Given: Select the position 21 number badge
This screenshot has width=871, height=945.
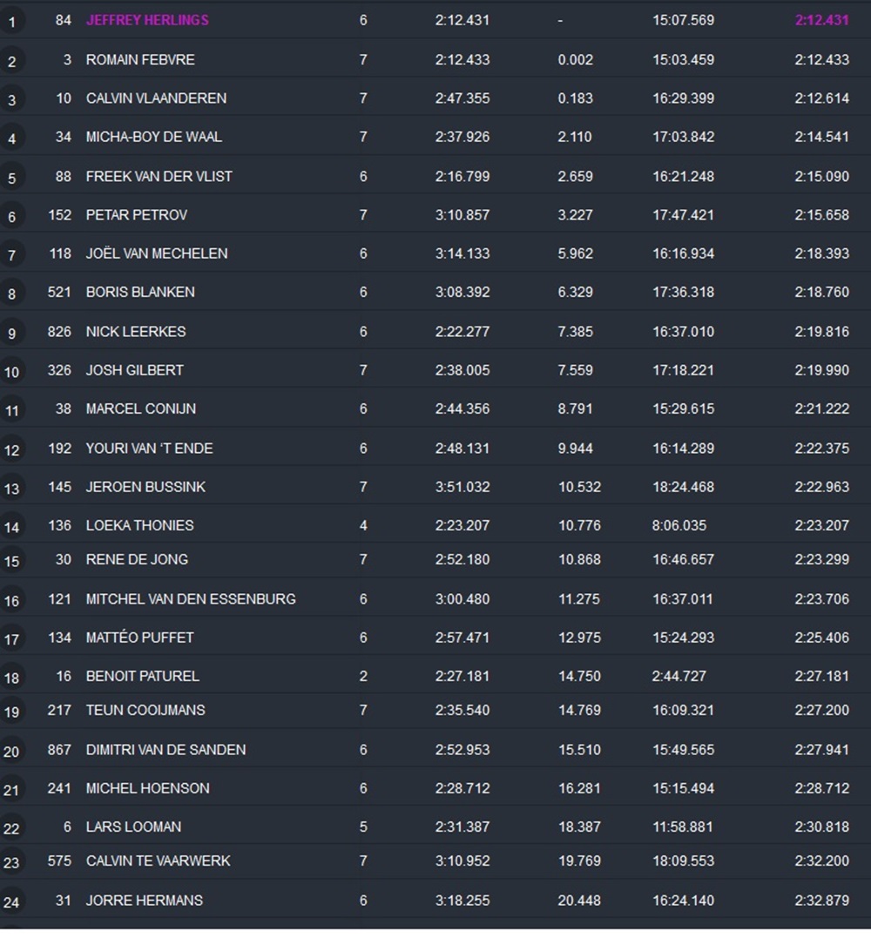Looking at the screenshot, I should [x=11, y=790].
